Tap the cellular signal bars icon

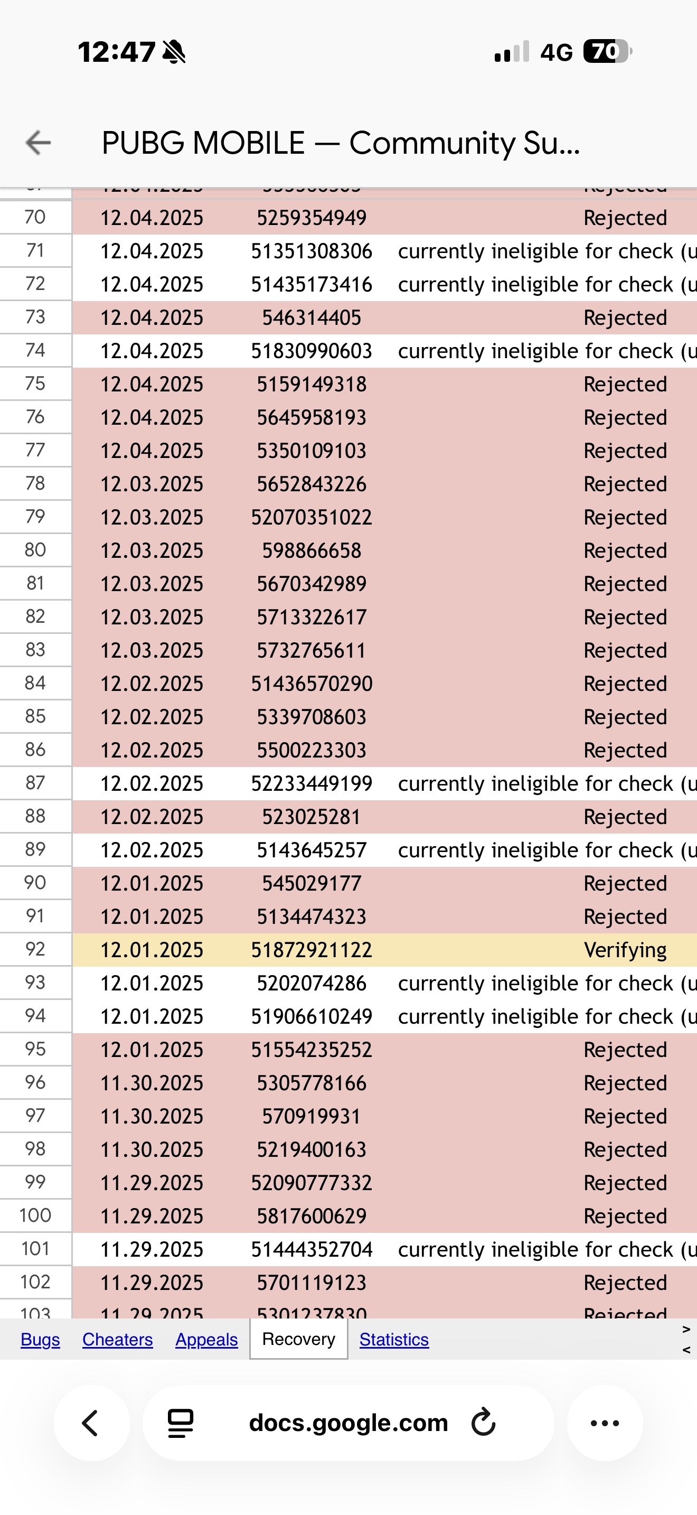(x=511, y=52)
